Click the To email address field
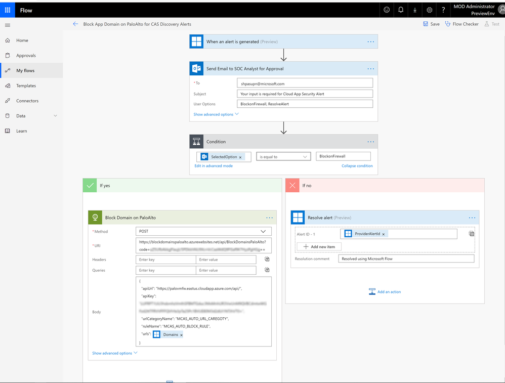This screenshot has height=383, width=505. [x=305, y=83]
